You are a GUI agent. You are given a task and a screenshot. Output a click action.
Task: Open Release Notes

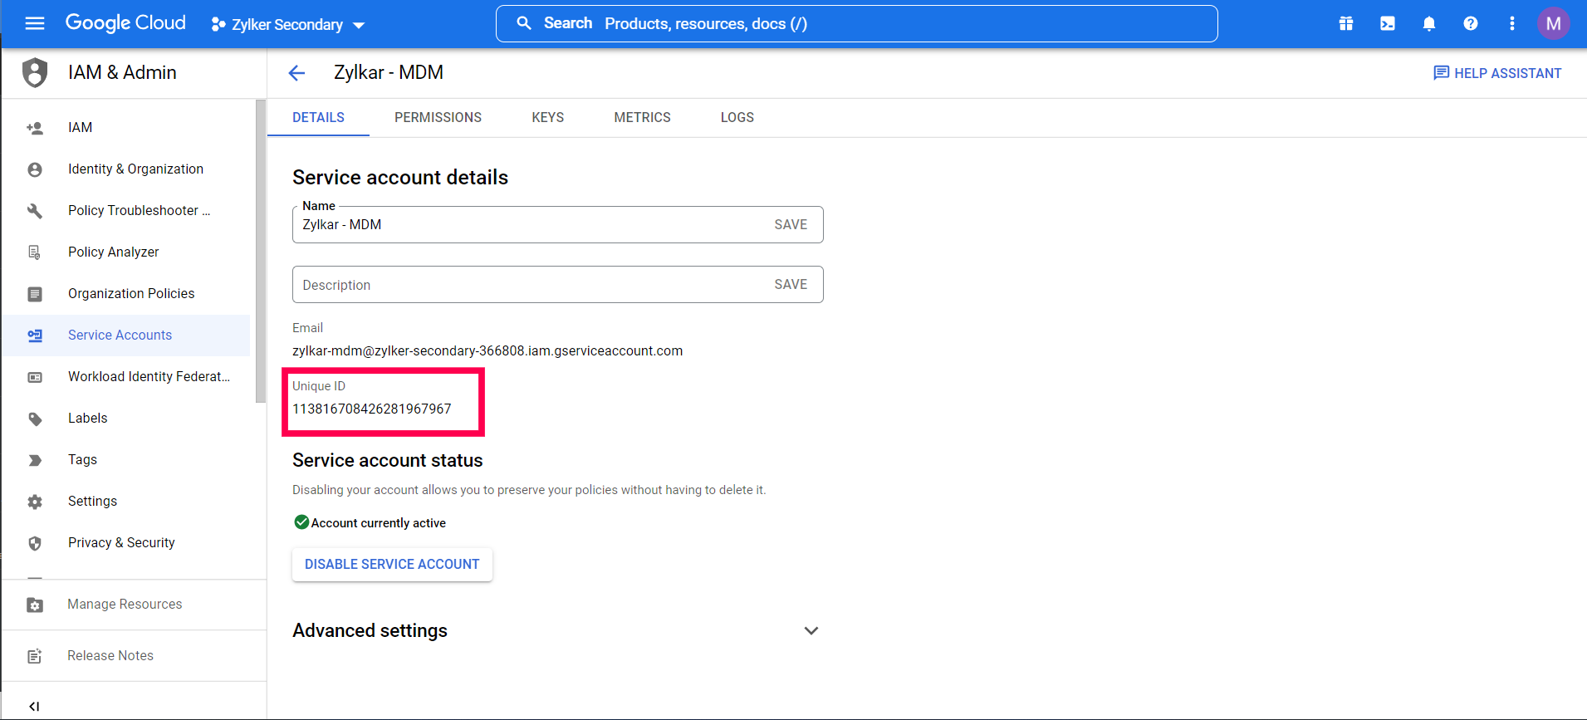click(110, 655)
